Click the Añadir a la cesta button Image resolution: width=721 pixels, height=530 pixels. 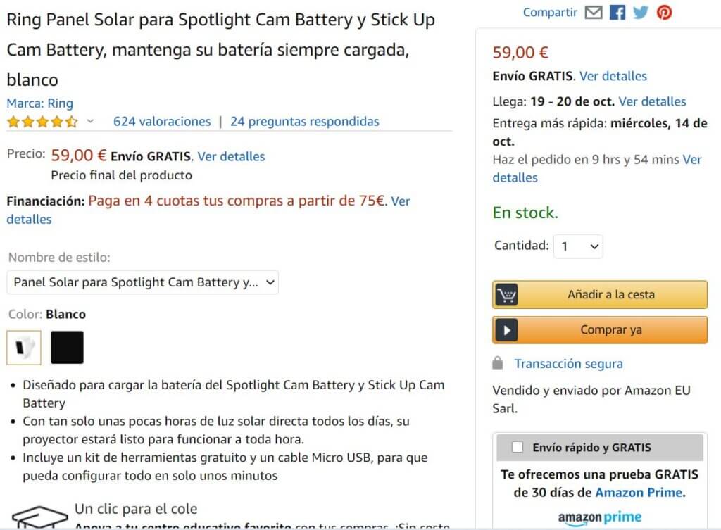(x=610, y=295)
